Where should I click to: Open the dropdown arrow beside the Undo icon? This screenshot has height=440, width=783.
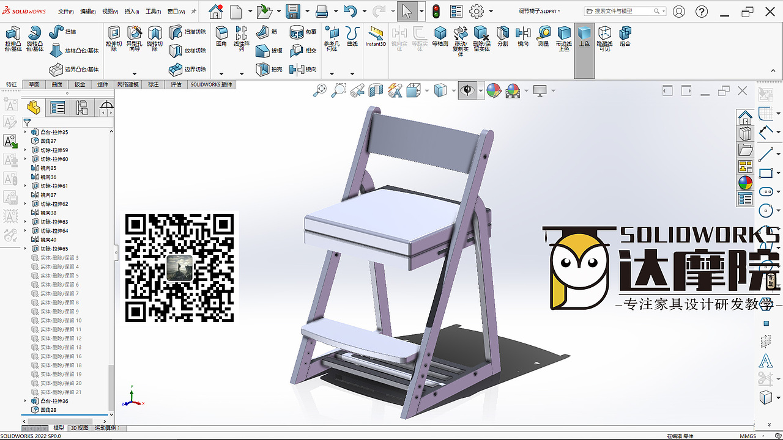pos(363,12)
